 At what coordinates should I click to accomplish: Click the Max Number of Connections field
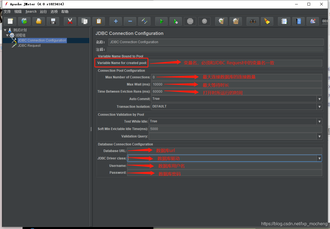pos(236,77)
